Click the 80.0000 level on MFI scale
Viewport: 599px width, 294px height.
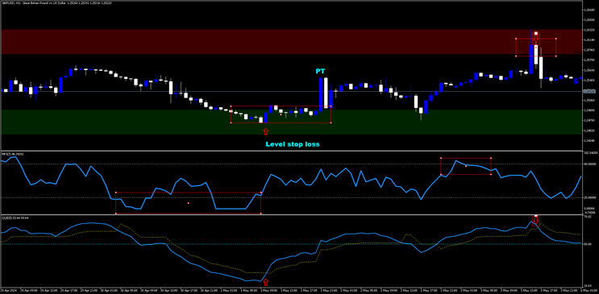point(590,164)
